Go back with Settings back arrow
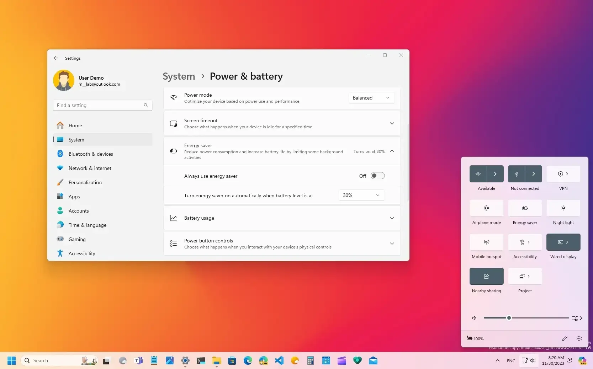Image resolution: width=593 pixels, height=369 pixels. point(56,58)
